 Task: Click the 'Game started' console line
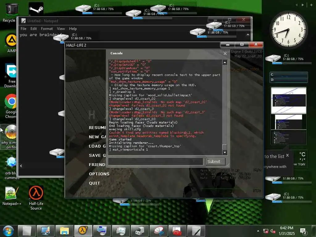[x=120, y=139]
